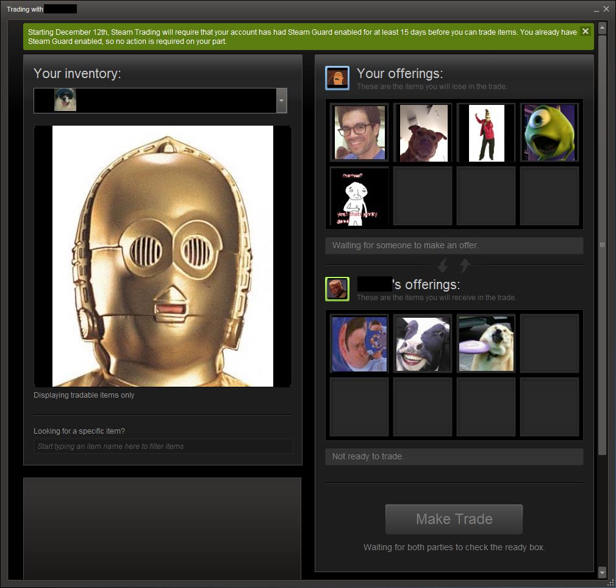Screen dimensions: 616x588
Task: Close the trading window
Action: 606,9
